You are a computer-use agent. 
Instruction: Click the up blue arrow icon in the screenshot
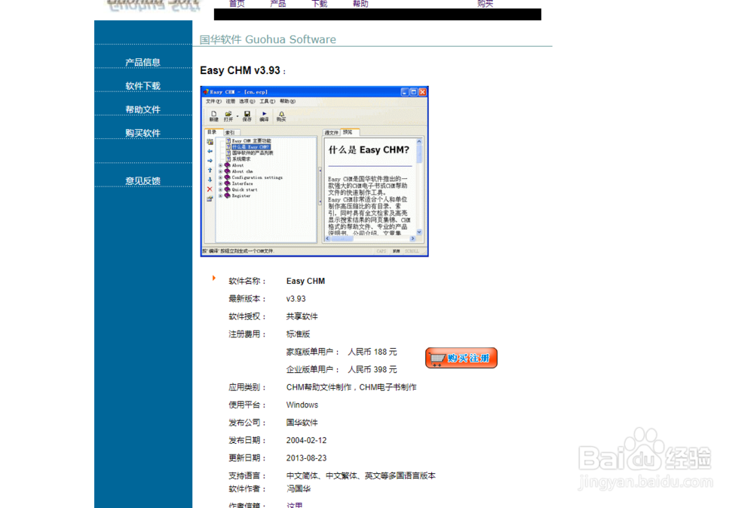pyautogui.click(x=210, y=170)
